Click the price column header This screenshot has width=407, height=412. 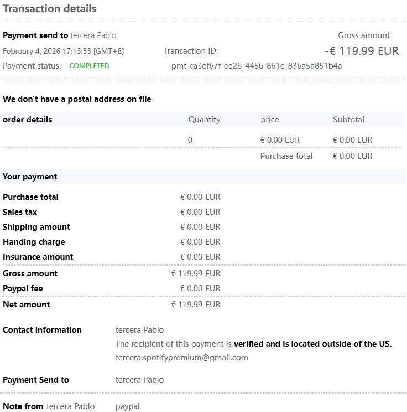click(270, 120)
